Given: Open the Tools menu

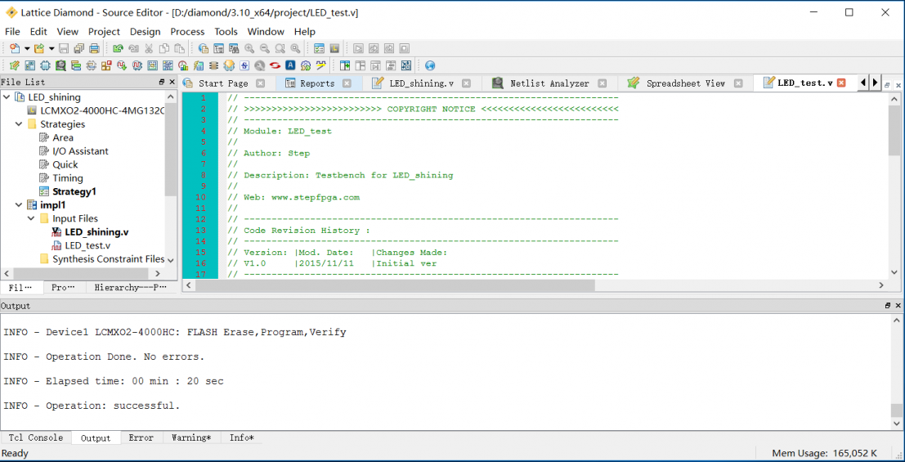Looking at the screenshot, I should click(x=226, y=32).
